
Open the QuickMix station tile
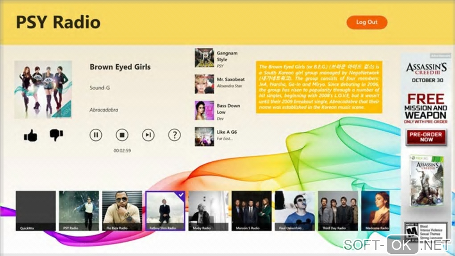coord(36,211)
